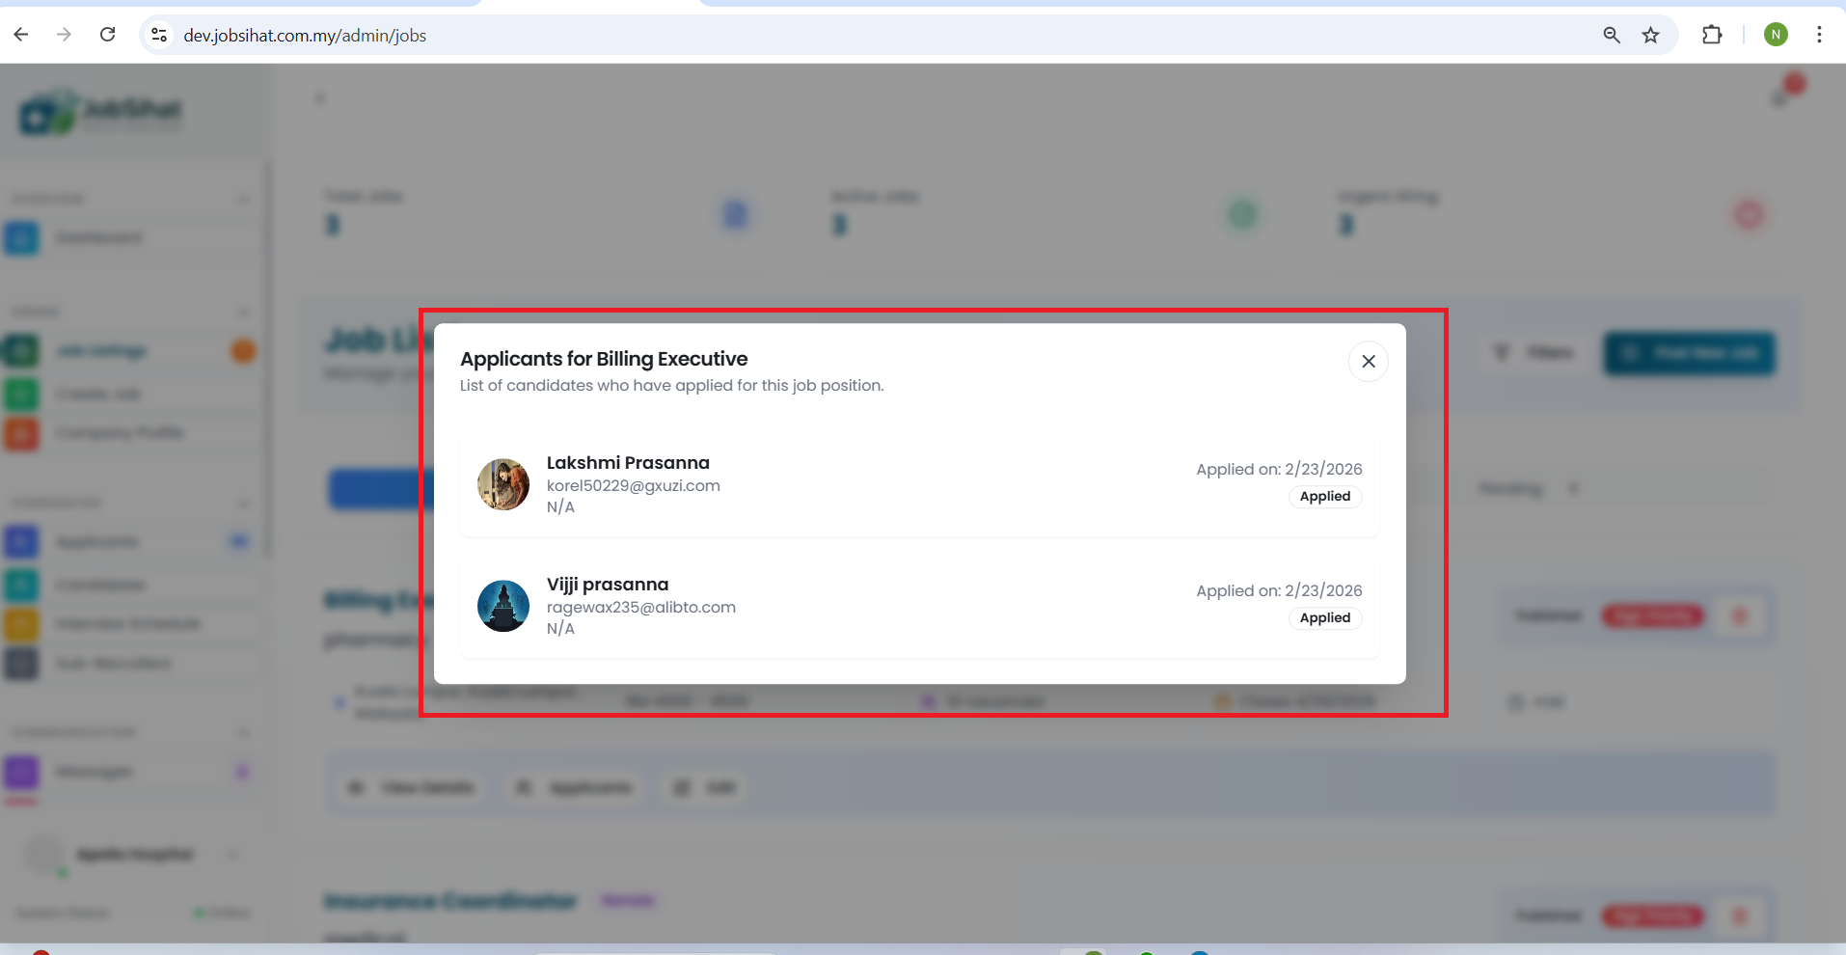The height and width of the screenshot is (955, 1846).
Task: Select applicant name Lakshmi Prasanna
Action: [628, 463]
